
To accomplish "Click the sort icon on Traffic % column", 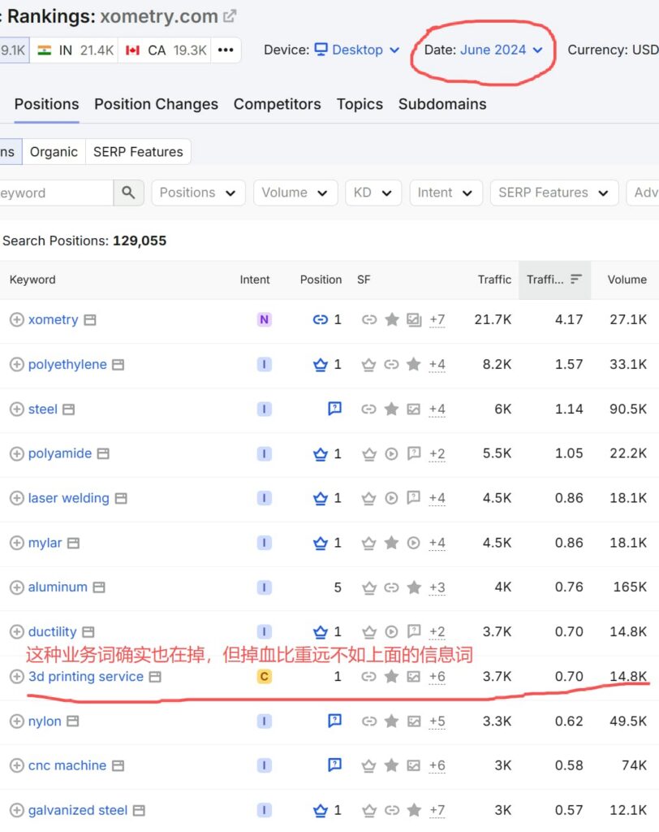I will point(575,279).
